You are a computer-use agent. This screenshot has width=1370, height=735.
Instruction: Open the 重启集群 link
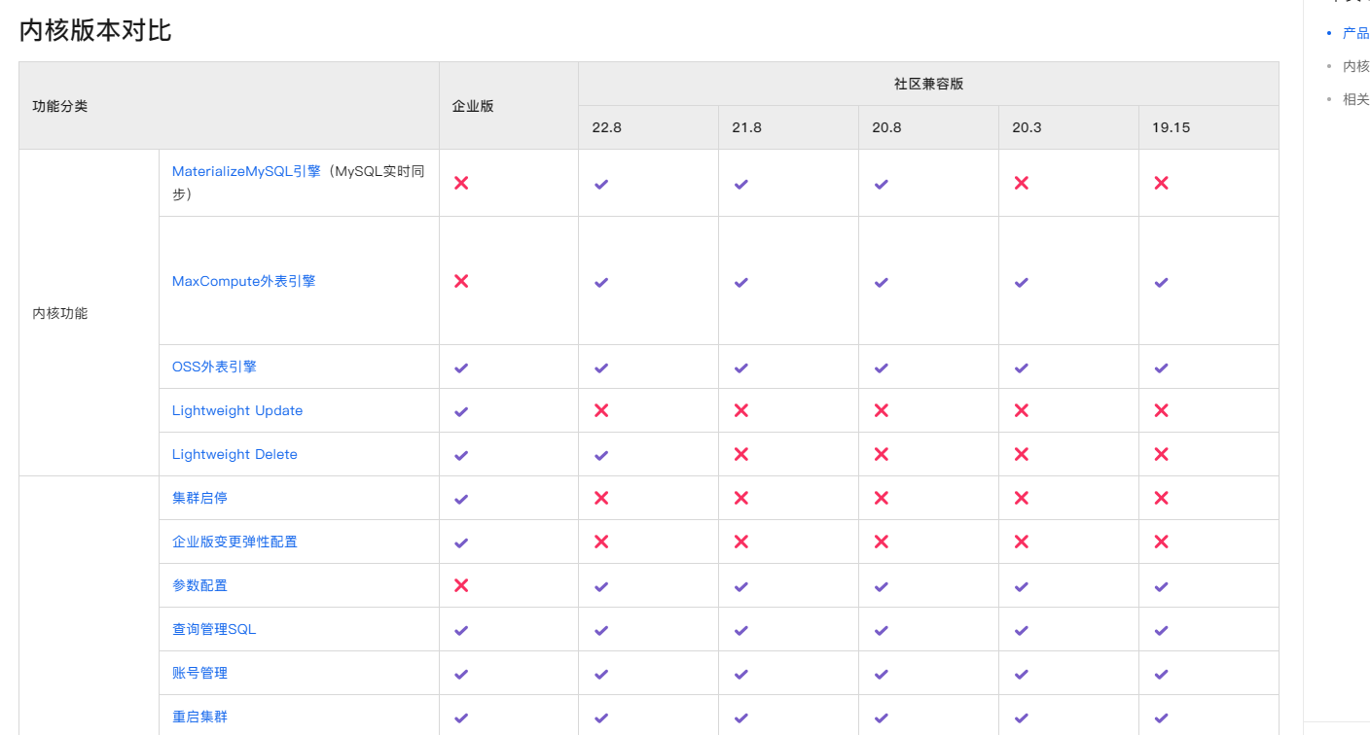coord(199,717)
